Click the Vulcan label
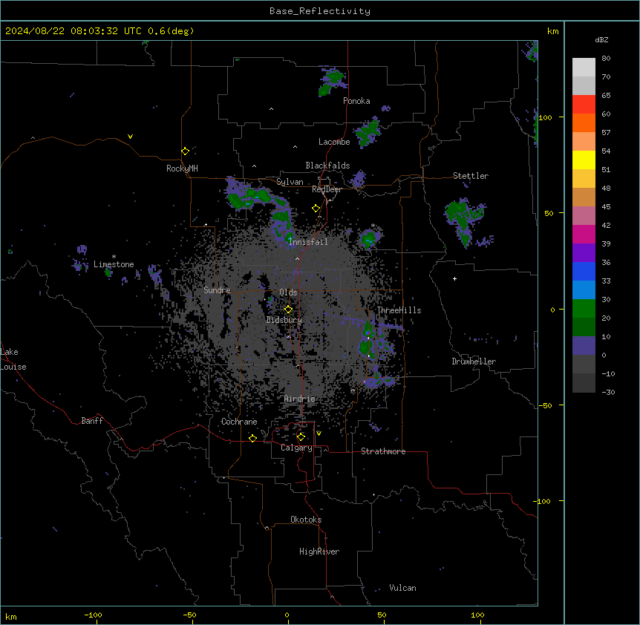 coord(403,588)
